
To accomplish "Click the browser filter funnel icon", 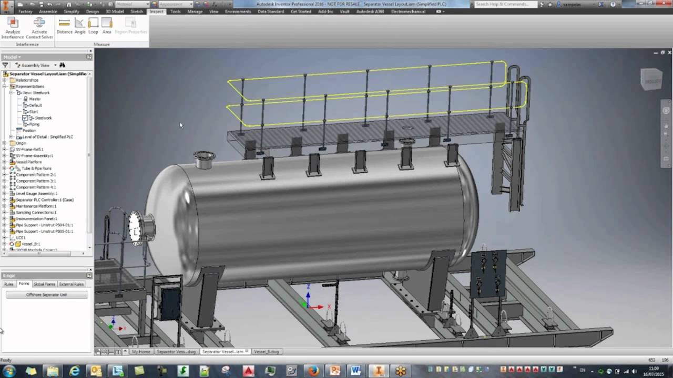I will [5, 65].
